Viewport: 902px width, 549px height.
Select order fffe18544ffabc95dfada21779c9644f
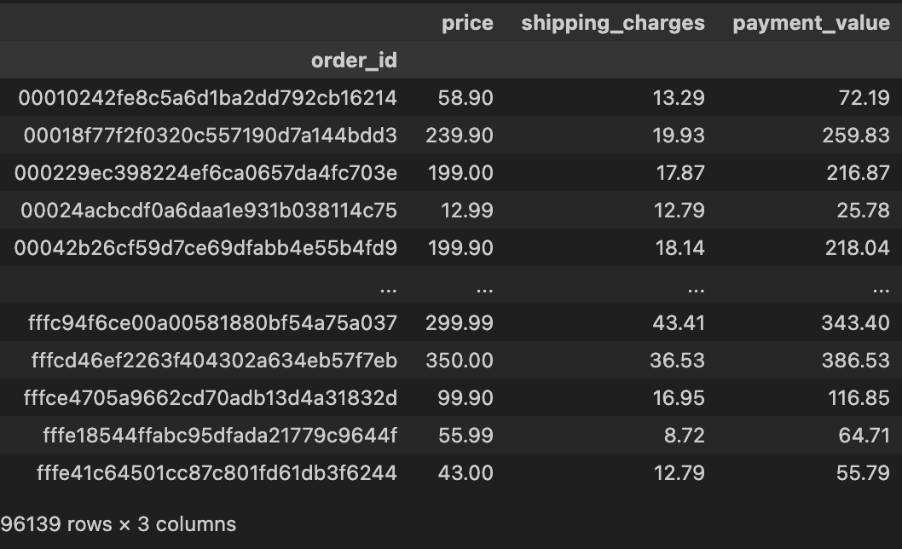[x=220, y=435]
